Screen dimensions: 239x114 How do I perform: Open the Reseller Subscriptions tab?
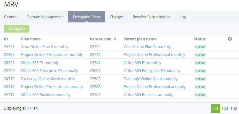point(151,17)
